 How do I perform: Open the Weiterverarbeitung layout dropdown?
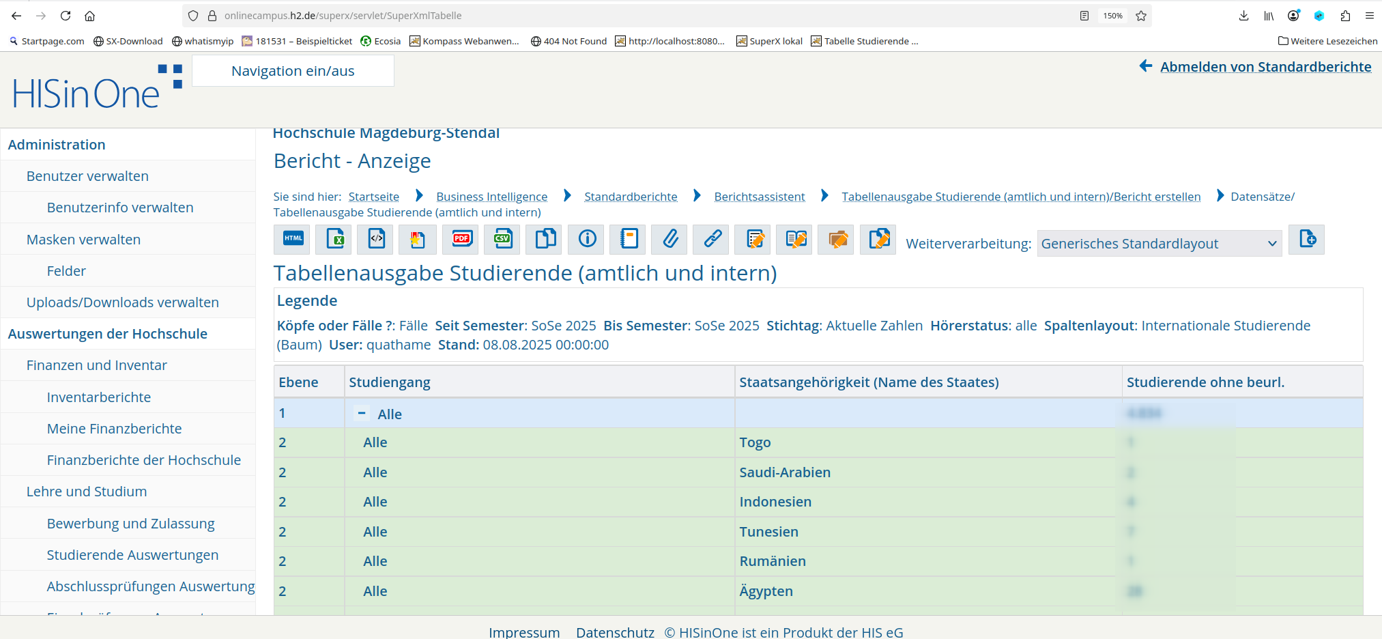coord(1159,244)
